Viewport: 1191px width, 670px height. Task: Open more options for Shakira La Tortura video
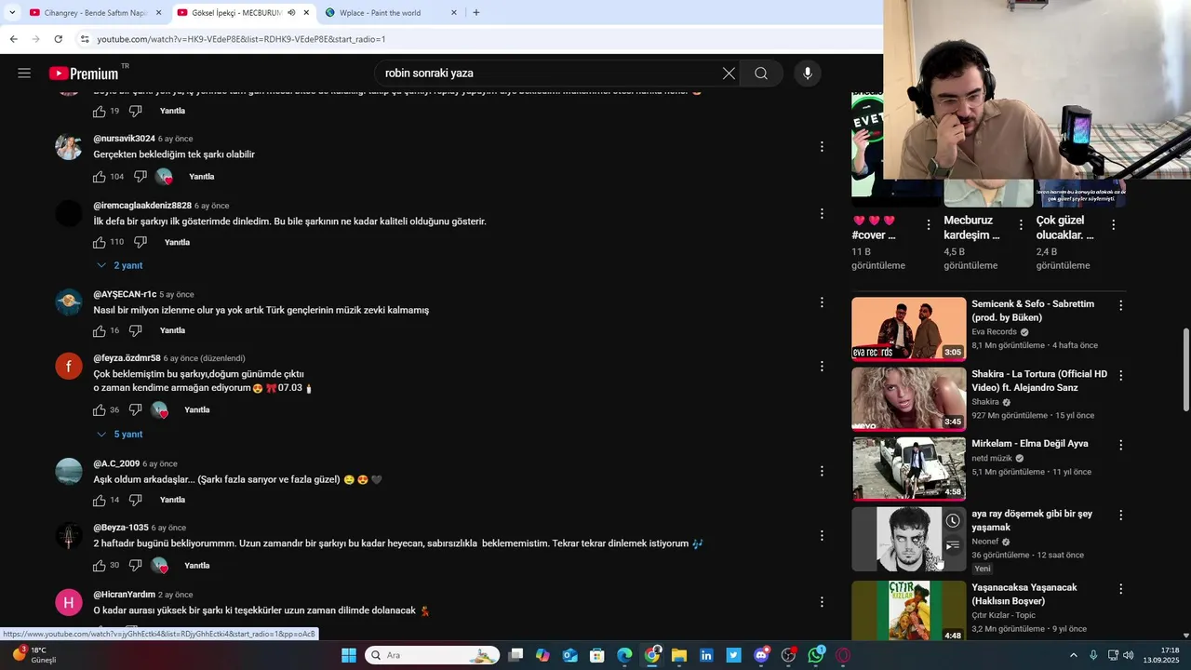click(x=1120, y=375)
